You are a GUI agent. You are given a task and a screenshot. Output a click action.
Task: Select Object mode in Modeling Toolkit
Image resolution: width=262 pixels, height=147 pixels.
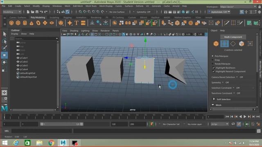point(216,44)
